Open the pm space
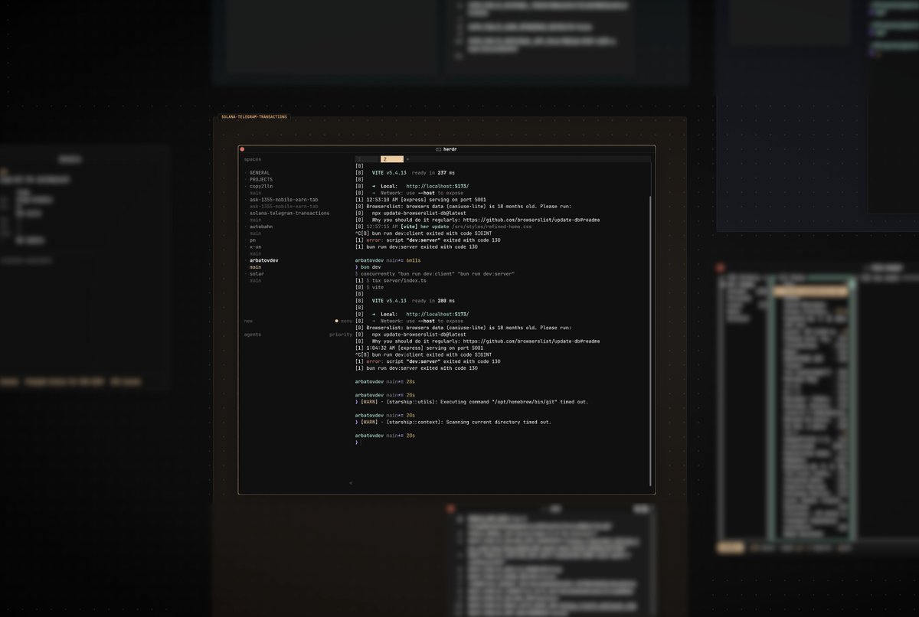 coord(251,240)
